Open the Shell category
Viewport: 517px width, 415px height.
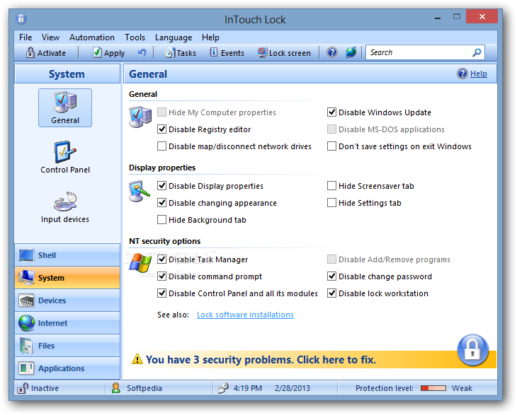click(67, 255)
